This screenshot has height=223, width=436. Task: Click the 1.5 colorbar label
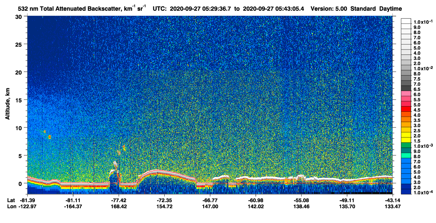point(417,141)
